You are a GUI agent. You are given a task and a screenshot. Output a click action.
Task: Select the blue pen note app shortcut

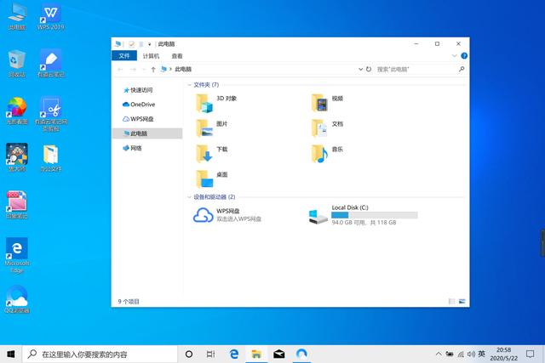pos(51,64)
